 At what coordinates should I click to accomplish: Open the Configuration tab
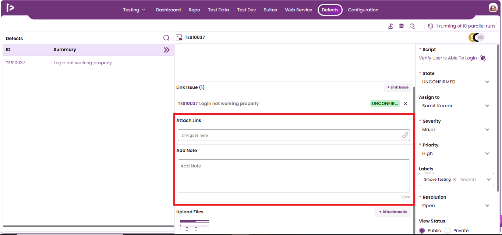click(363, 10)
